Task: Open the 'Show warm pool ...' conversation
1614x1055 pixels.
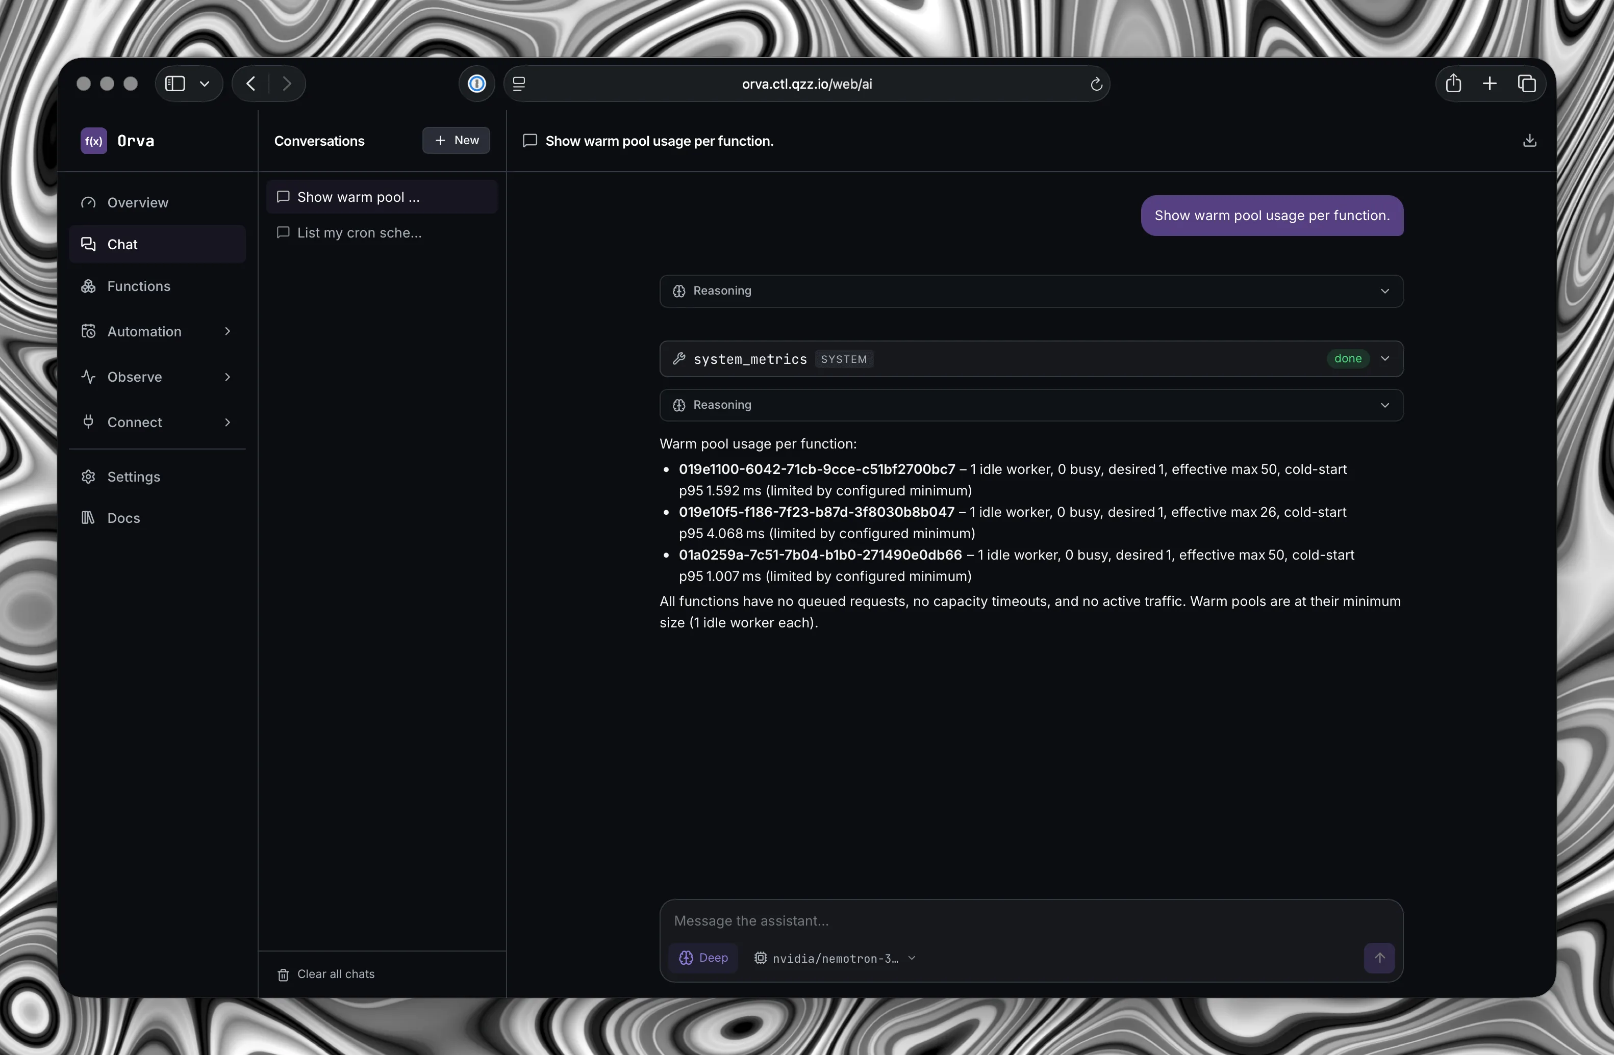Action: coord(383,197)
